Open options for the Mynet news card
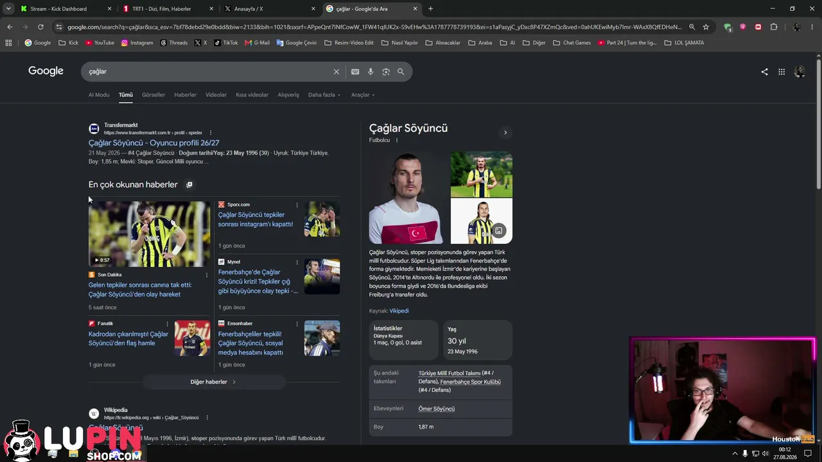The width and height of the screenshot is (822, 462). (x=297, y=262)
